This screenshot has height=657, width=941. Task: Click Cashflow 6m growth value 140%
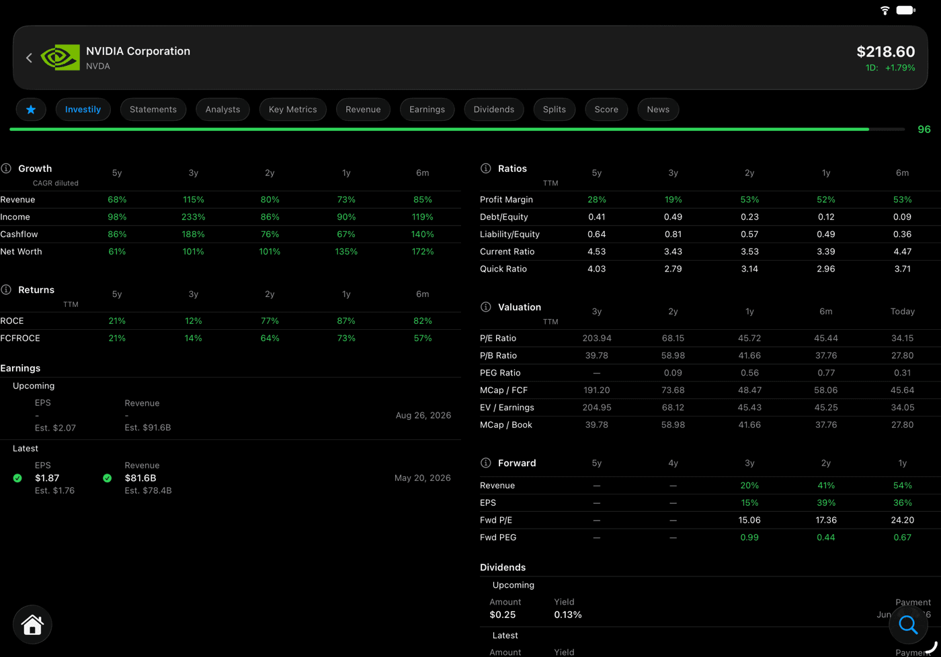[423, 234]
